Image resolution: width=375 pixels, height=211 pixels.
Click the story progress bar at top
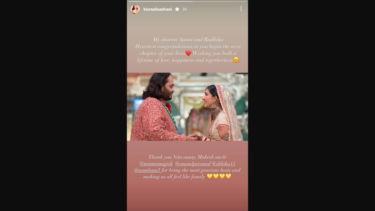[187, 2]
